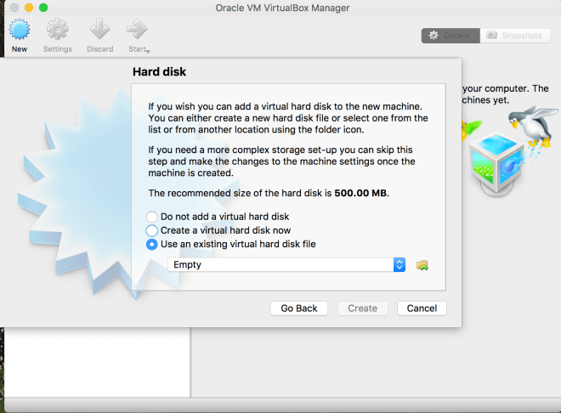Maximize window with green button

point(43,8)
